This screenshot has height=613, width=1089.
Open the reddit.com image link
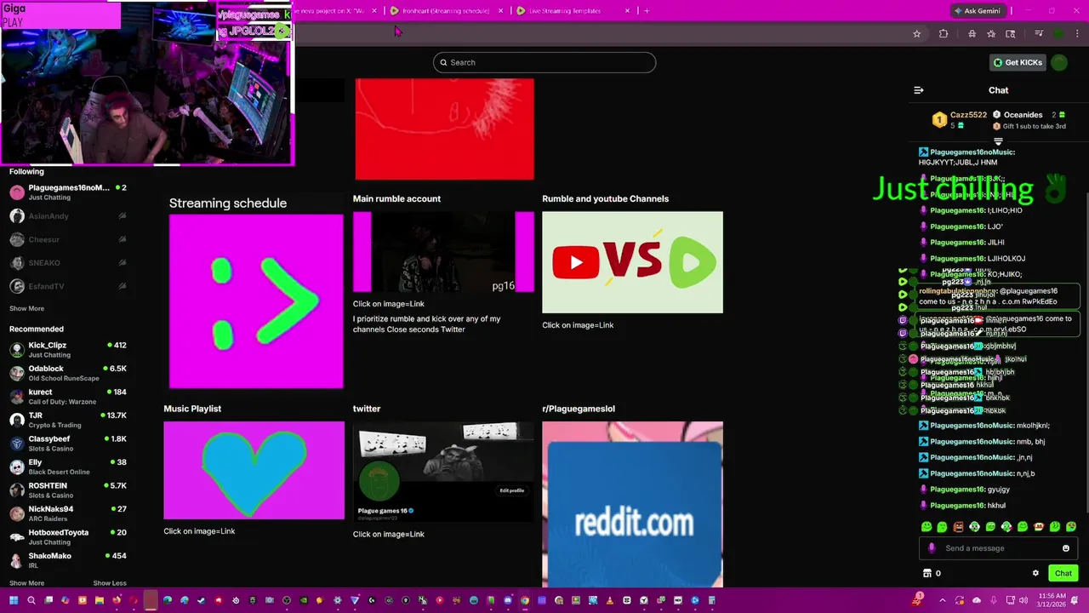[x=632, y=504]
